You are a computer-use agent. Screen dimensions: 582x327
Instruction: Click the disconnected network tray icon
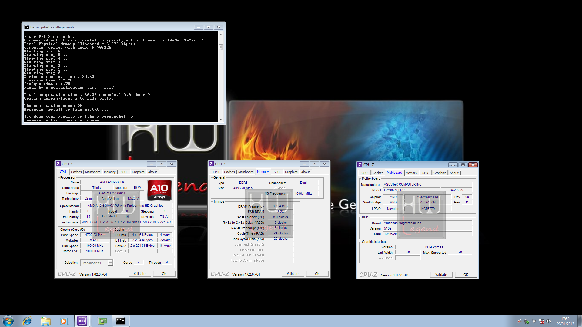(x=541, y=321)
